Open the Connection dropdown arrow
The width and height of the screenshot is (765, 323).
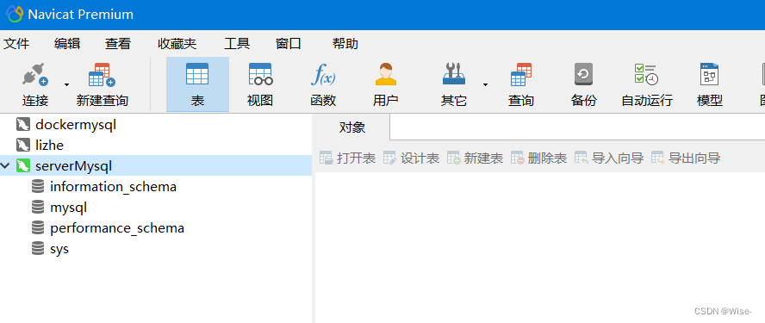pyautogui.click(x=66, y=85)
